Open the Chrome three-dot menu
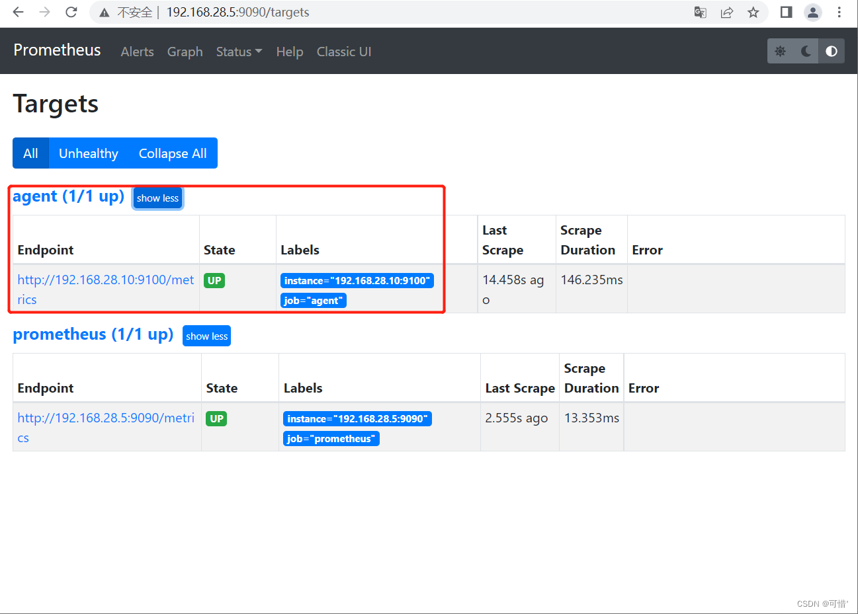858x614 pixels. coord(839,12)
